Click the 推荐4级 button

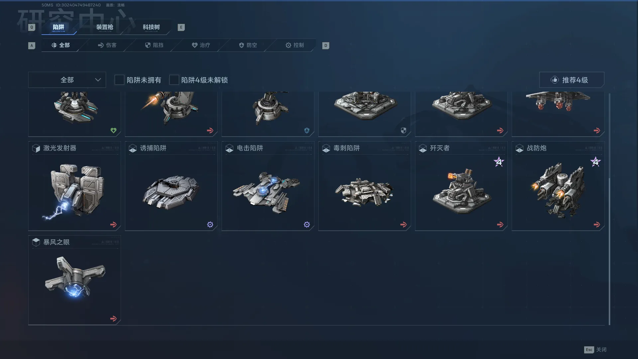pos(572,80)
